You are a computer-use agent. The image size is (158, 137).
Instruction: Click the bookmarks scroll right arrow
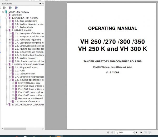[43, 129]
